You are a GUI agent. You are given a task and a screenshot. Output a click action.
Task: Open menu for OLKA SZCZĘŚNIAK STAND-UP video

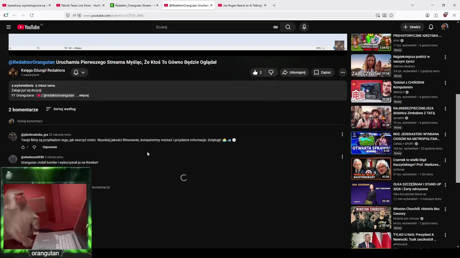(445, 185)
